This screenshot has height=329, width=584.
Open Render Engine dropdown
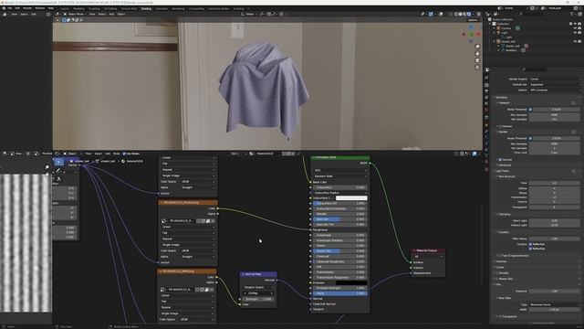[x=555, y=80]
